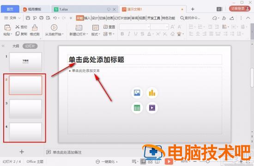Switch to reading view icon in status bar

pos(157,161)
